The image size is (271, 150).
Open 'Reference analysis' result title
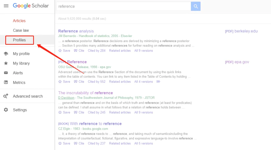pos(76,31)
